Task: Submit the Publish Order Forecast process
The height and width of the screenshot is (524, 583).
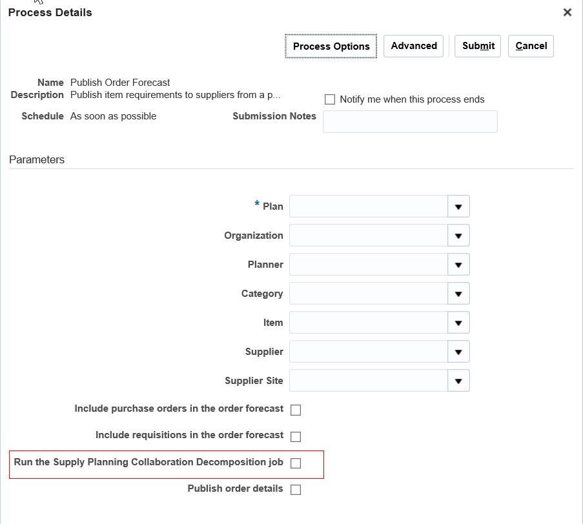Action: coord(478,46)
